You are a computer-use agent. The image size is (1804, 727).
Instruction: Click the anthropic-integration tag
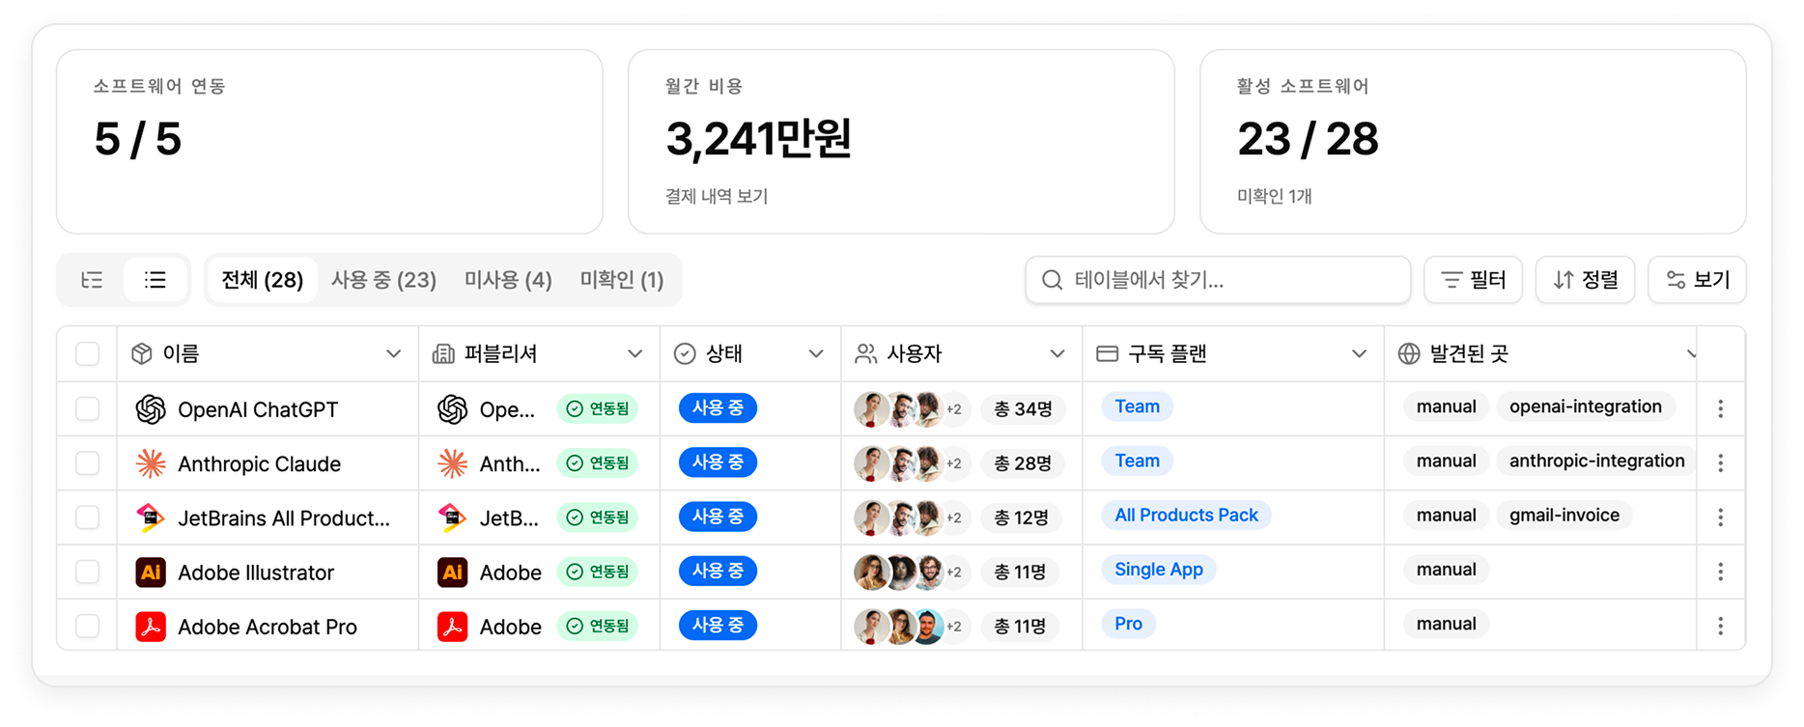tap(1595, 461)
